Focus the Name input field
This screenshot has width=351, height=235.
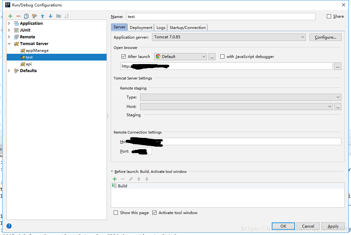point(221,16)
